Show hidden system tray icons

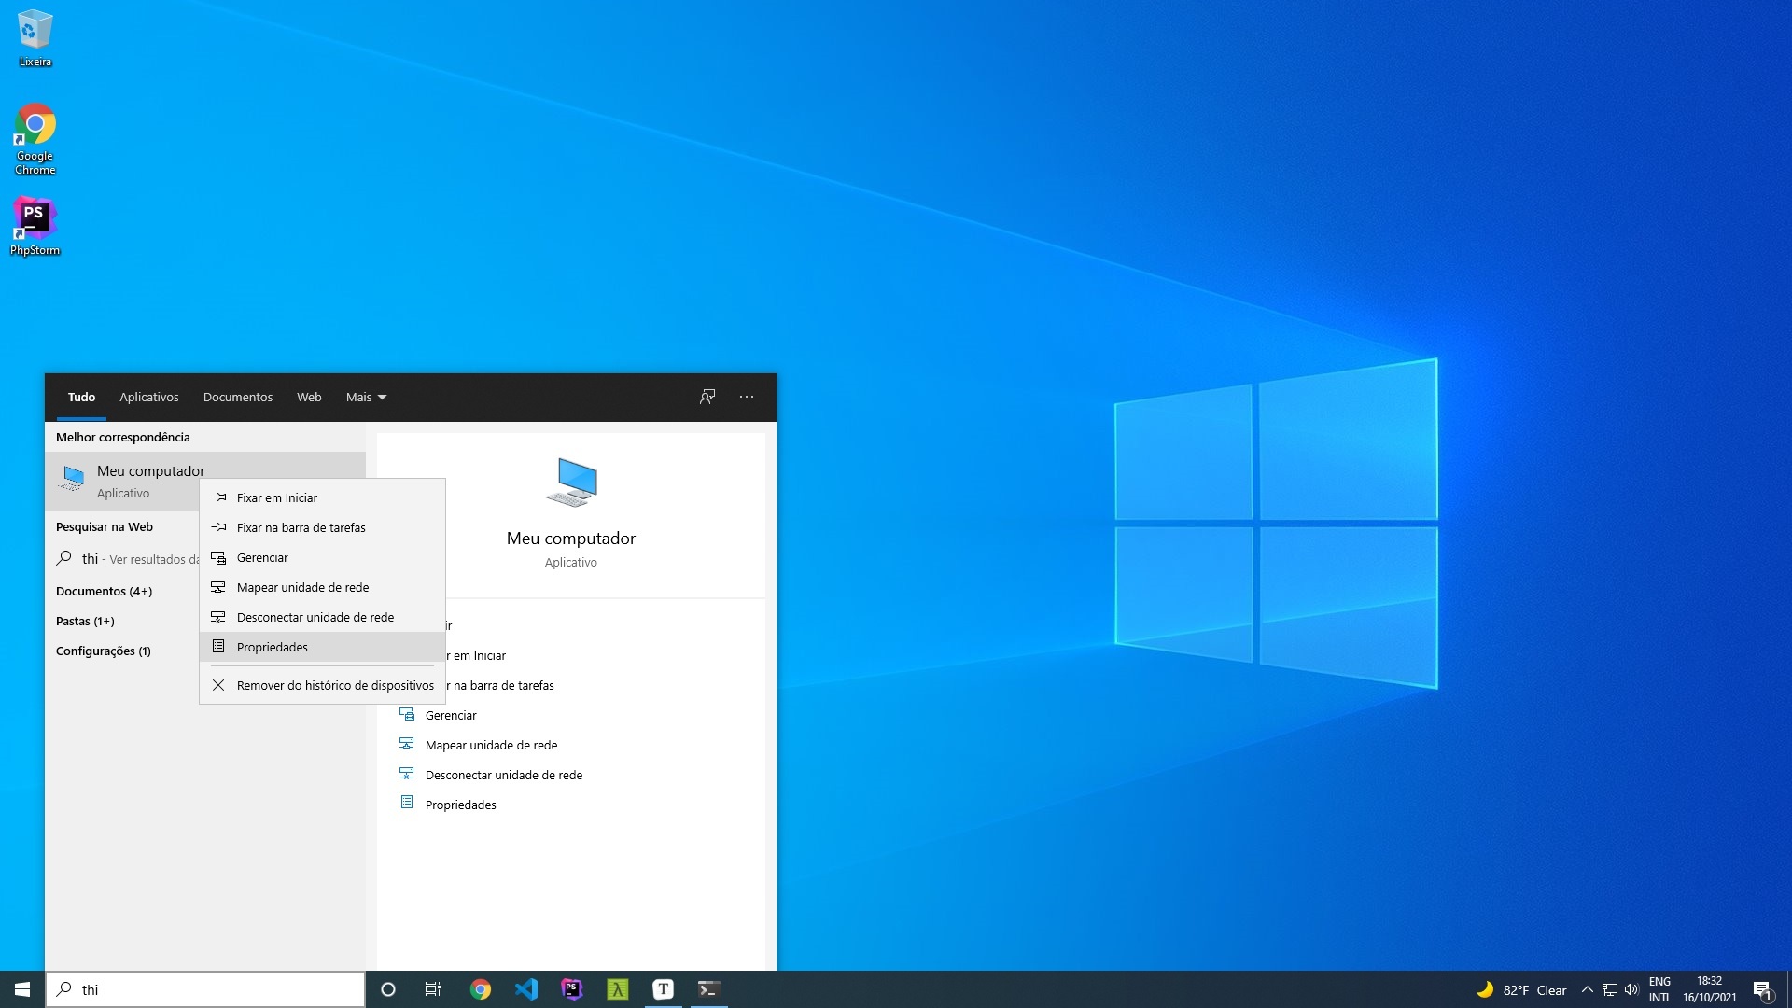(x=1587, y=989)
